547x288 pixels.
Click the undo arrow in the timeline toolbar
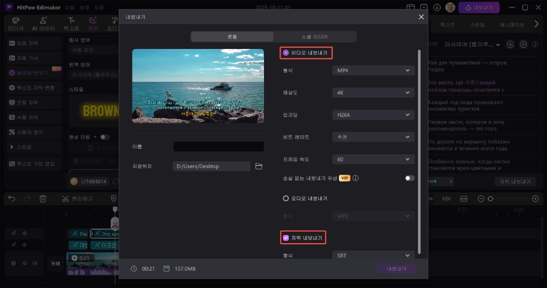click(x=11, y=199)
